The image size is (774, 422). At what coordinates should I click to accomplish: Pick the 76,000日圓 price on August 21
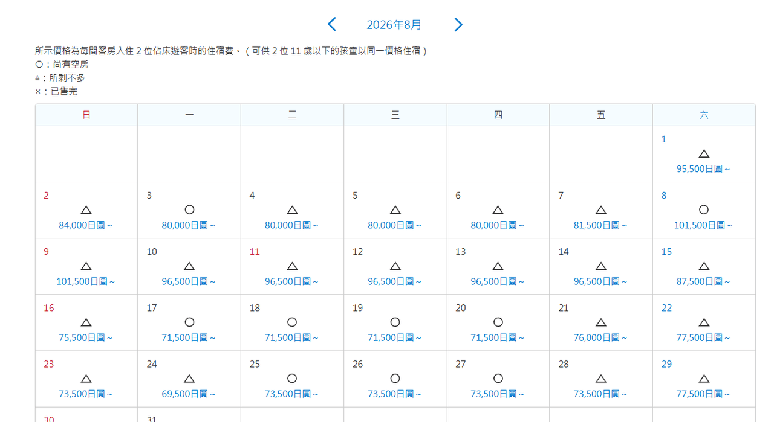click(600, 338)
